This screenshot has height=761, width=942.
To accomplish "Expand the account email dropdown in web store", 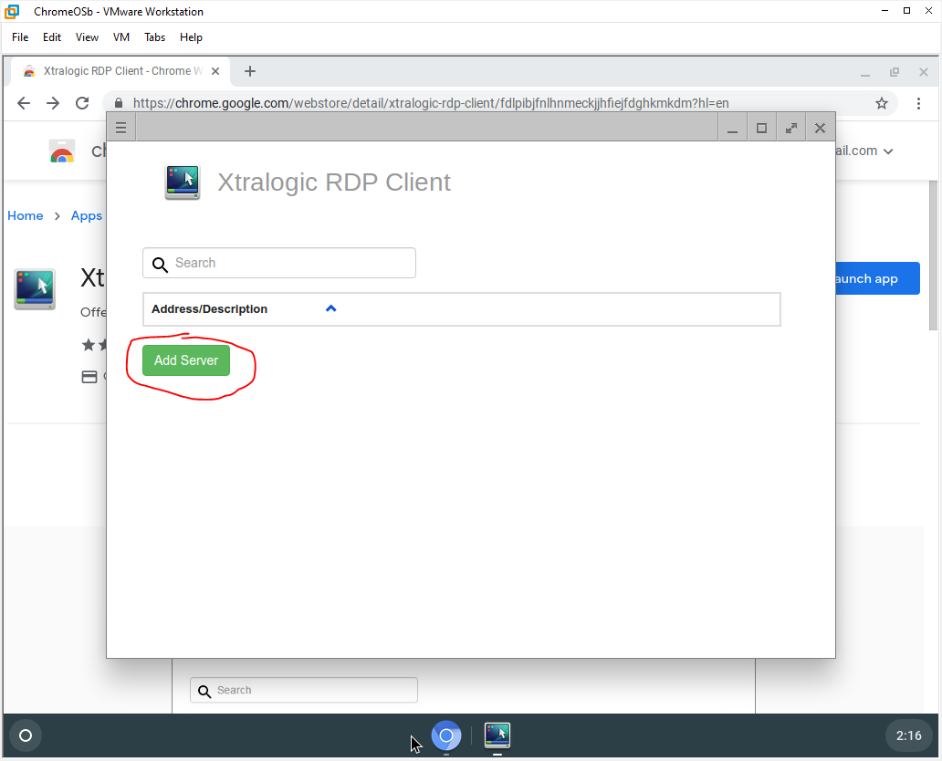I will [888, 151].
